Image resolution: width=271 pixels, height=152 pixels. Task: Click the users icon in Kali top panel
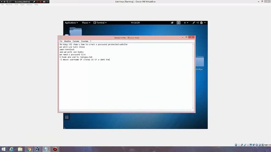tap(172, 23)
